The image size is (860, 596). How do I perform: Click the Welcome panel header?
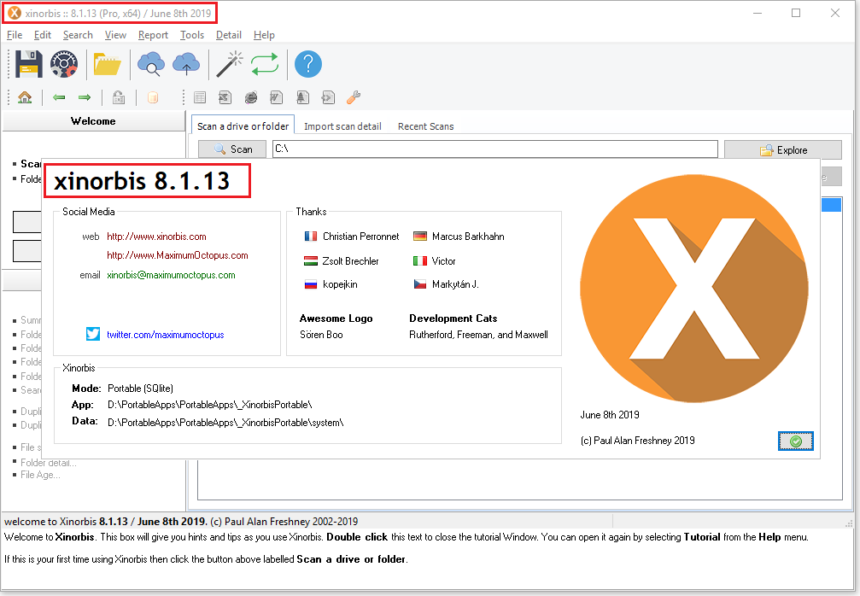coord(93,121)
